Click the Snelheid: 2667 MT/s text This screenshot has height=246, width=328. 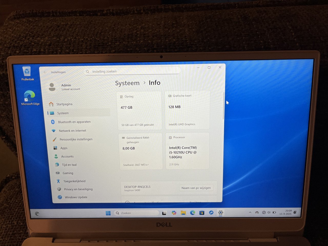click(x=136, y=165)
